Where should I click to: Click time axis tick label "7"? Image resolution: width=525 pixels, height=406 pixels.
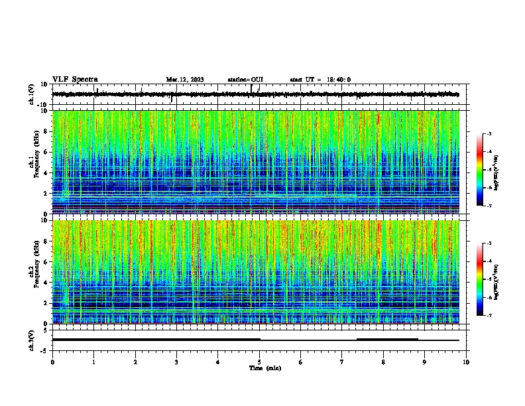[342, 362]
